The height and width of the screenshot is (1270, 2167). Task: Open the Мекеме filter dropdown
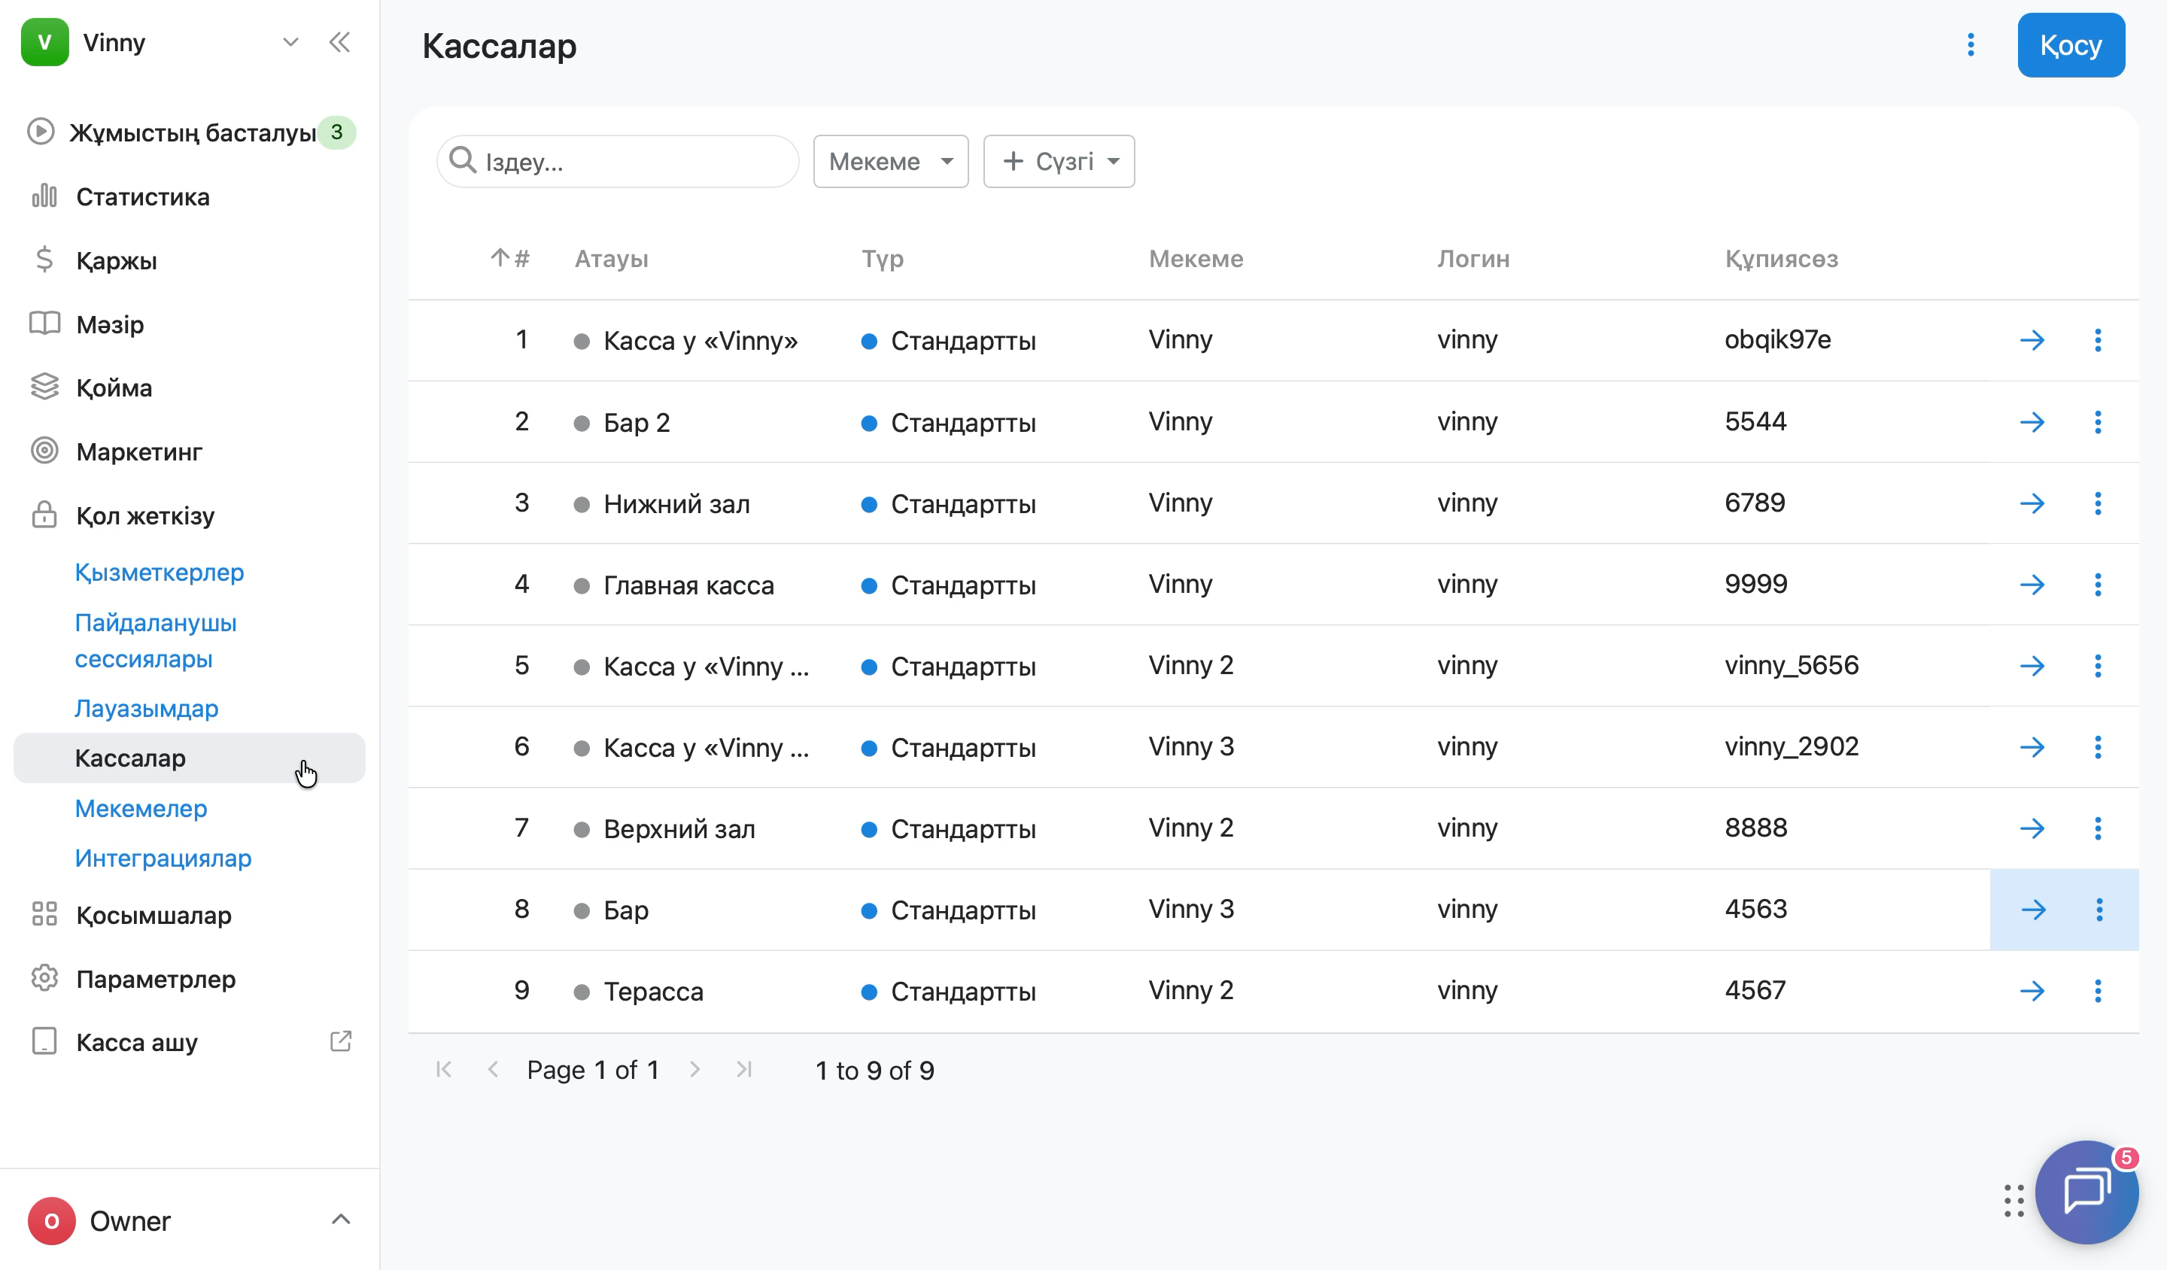(891, 162)
